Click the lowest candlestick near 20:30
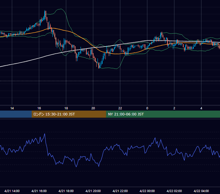 click(x=99, y=66)
